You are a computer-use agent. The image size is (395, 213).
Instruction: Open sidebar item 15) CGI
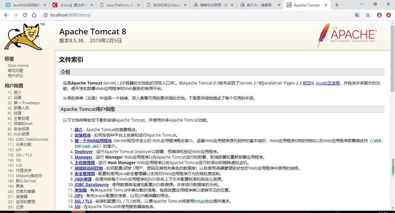point(15,165)
